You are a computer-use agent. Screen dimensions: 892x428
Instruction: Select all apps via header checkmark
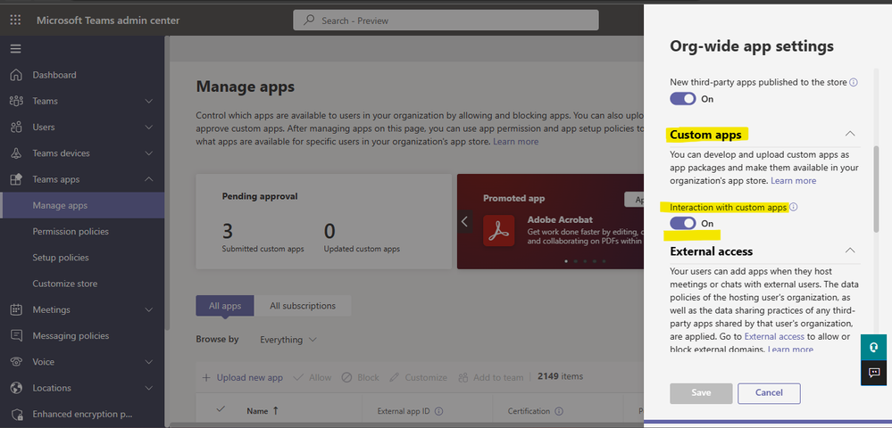221,409
